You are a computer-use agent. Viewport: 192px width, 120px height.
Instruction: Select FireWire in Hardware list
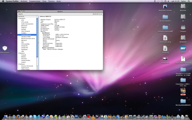coord(24,33)
